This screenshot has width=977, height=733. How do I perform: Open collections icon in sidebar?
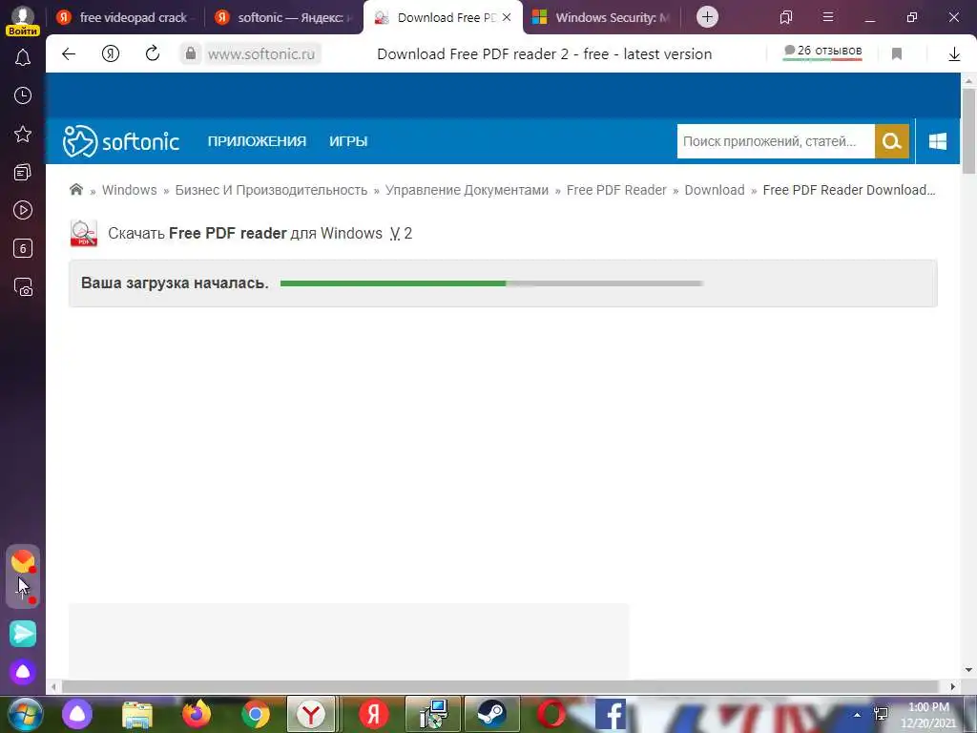pyautogui.click(x=23, y=172)
